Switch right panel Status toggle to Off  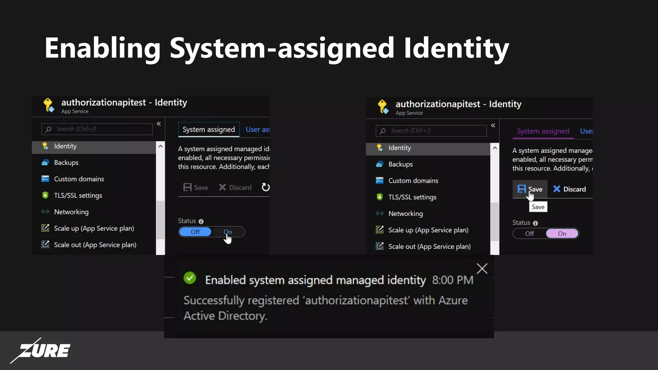tap(529, 233)
